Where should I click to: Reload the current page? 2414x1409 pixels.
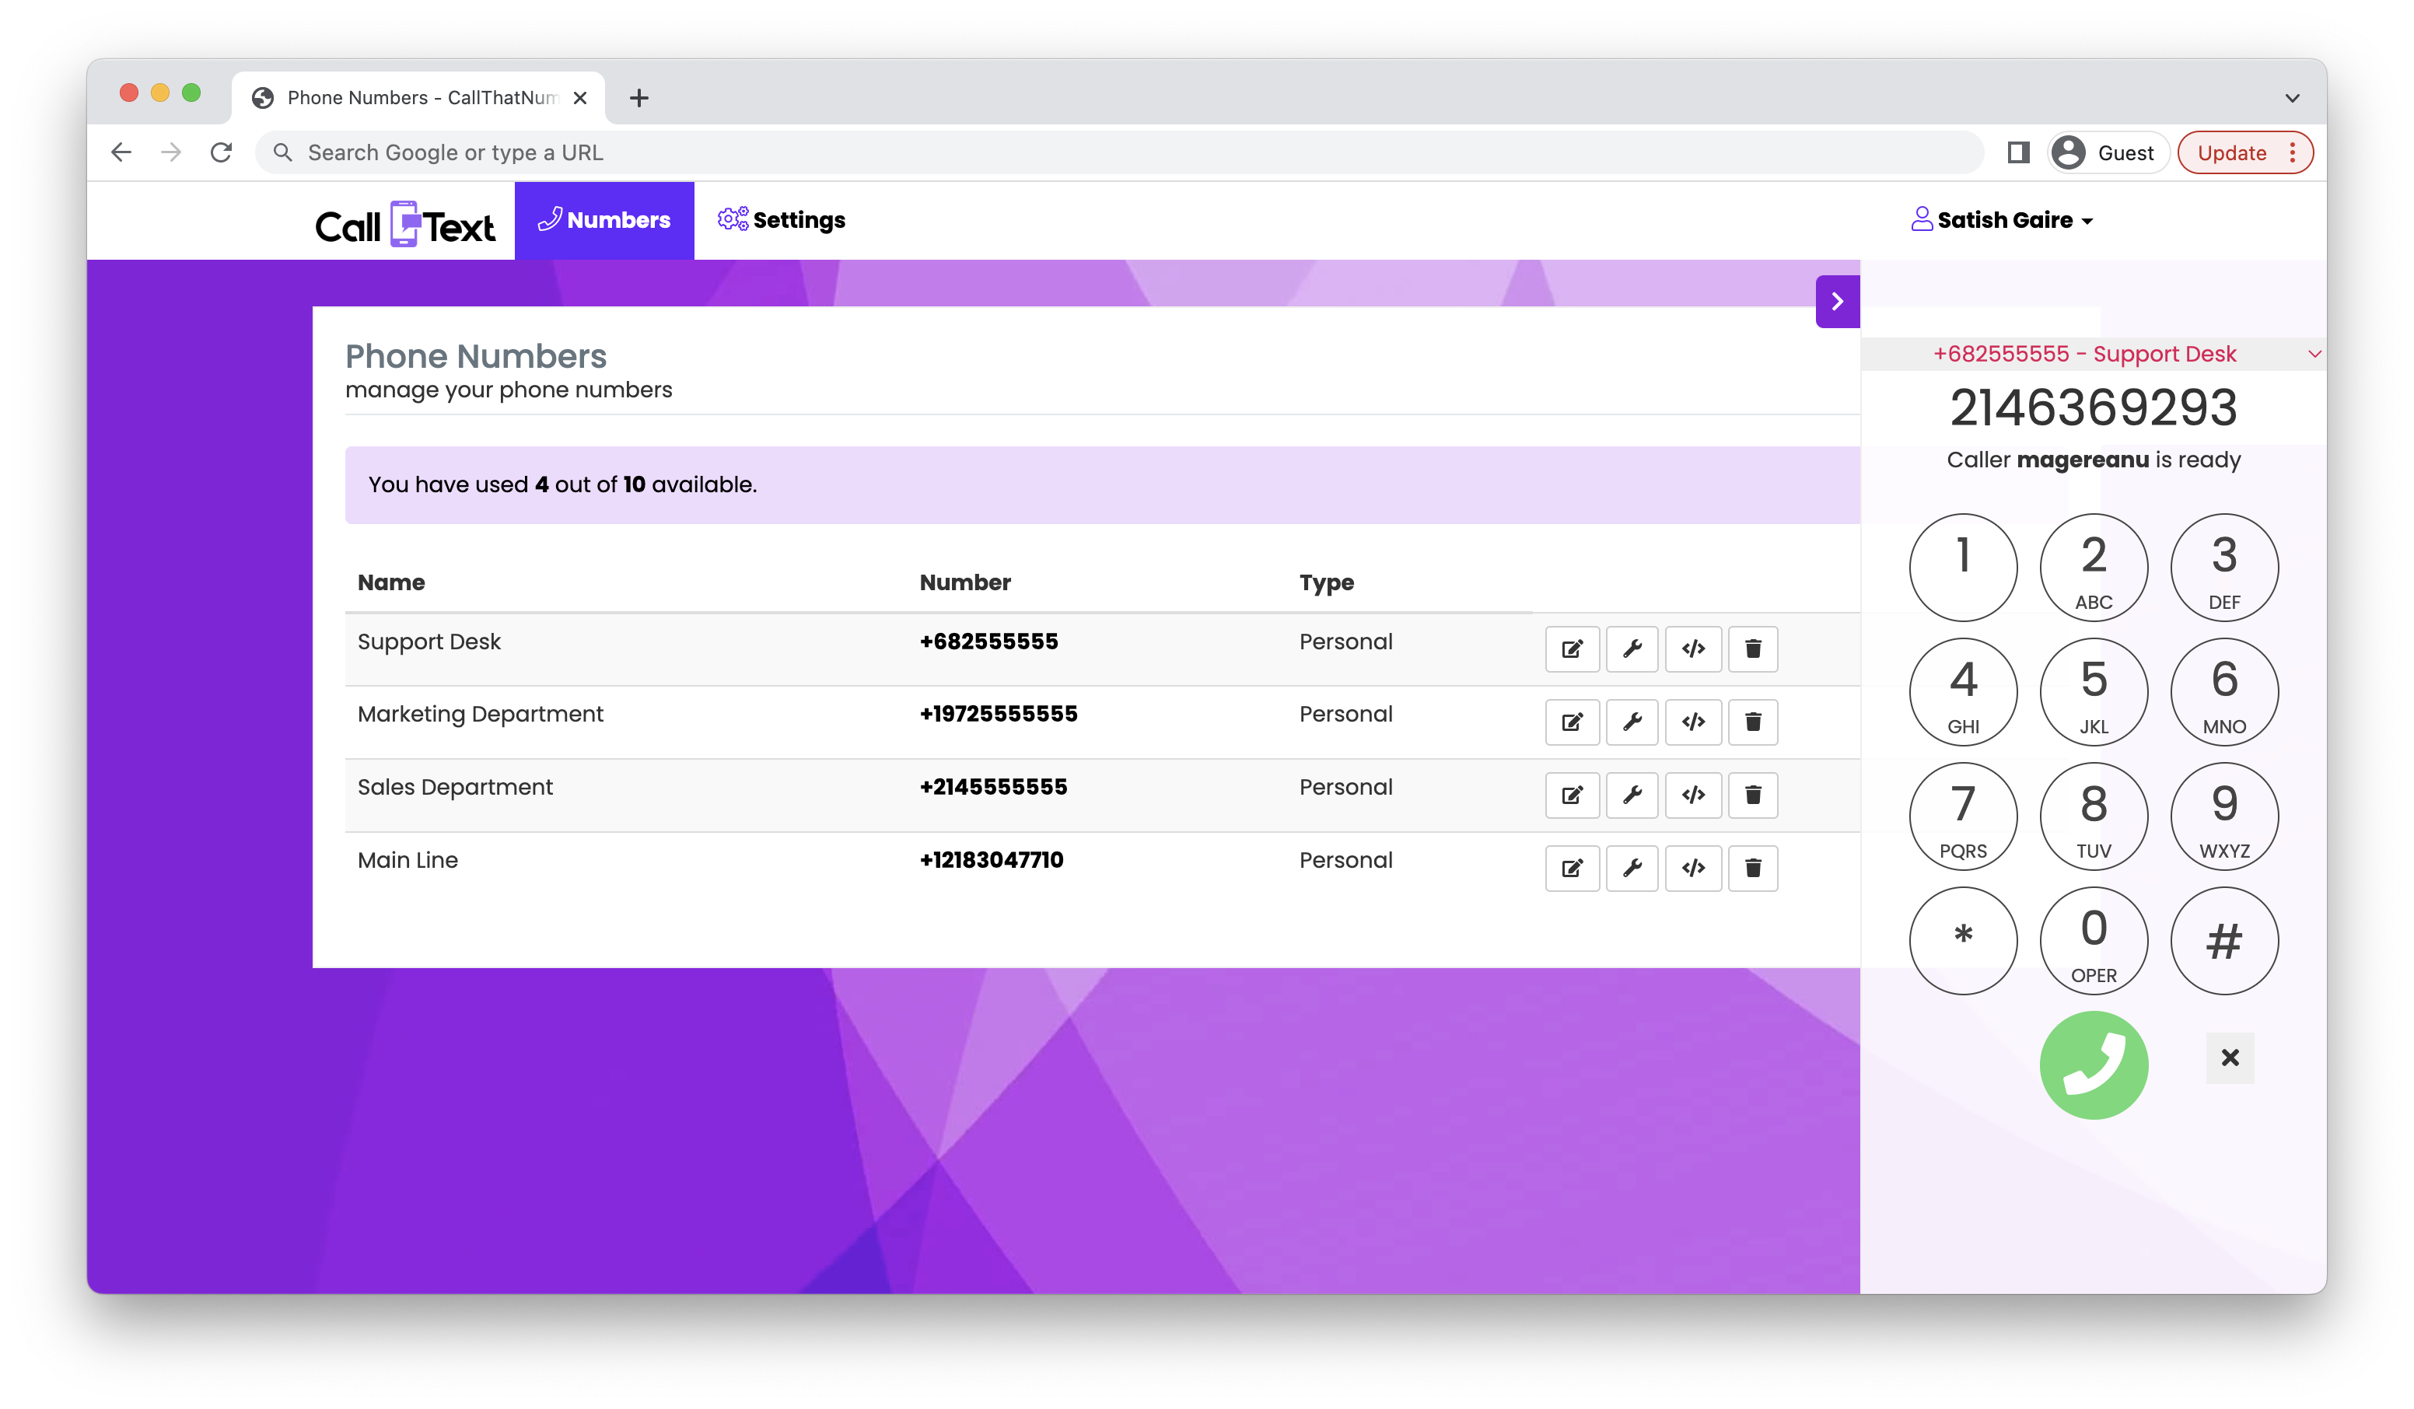tap(222, 153)
